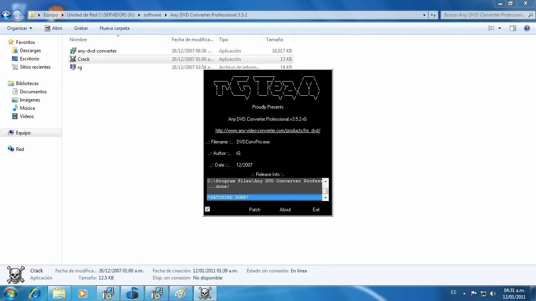Viewport: 536px width, 301px height.
Task: Toggle the checkbox in the patcher window
Action: [x=207, y=209]
